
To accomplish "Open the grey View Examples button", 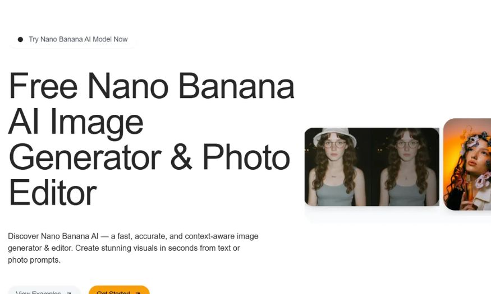I will 44,290.
